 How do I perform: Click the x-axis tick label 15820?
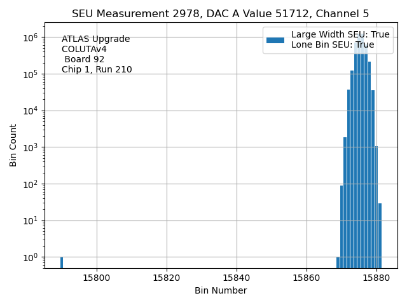[x=167, y=278]
